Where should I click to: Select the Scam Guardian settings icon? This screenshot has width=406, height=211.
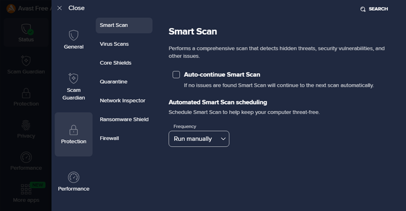tap(74, 78)
